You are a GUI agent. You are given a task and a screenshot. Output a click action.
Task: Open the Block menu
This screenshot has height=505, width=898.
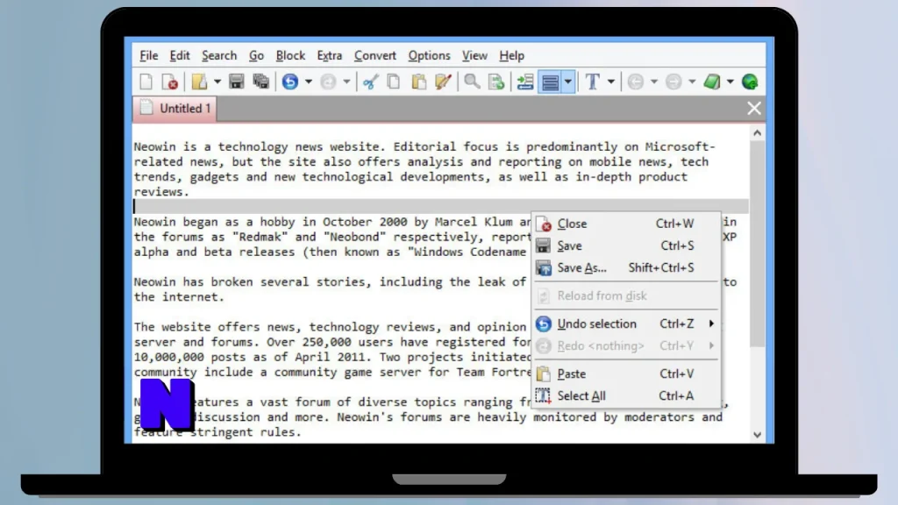click(290, 55)
